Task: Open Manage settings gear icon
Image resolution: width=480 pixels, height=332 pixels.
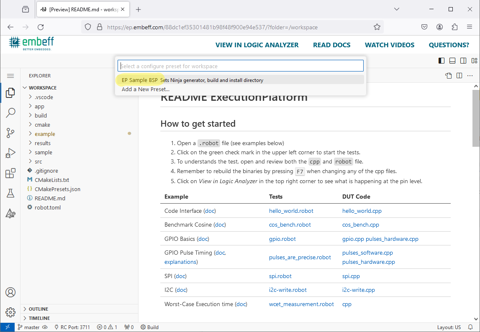Action: pos(10,312)
